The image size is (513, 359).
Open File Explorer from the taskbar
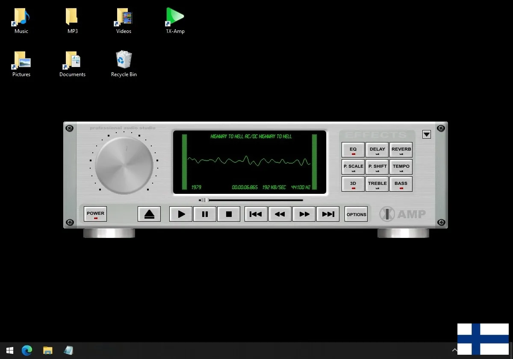tap(48, 350)
